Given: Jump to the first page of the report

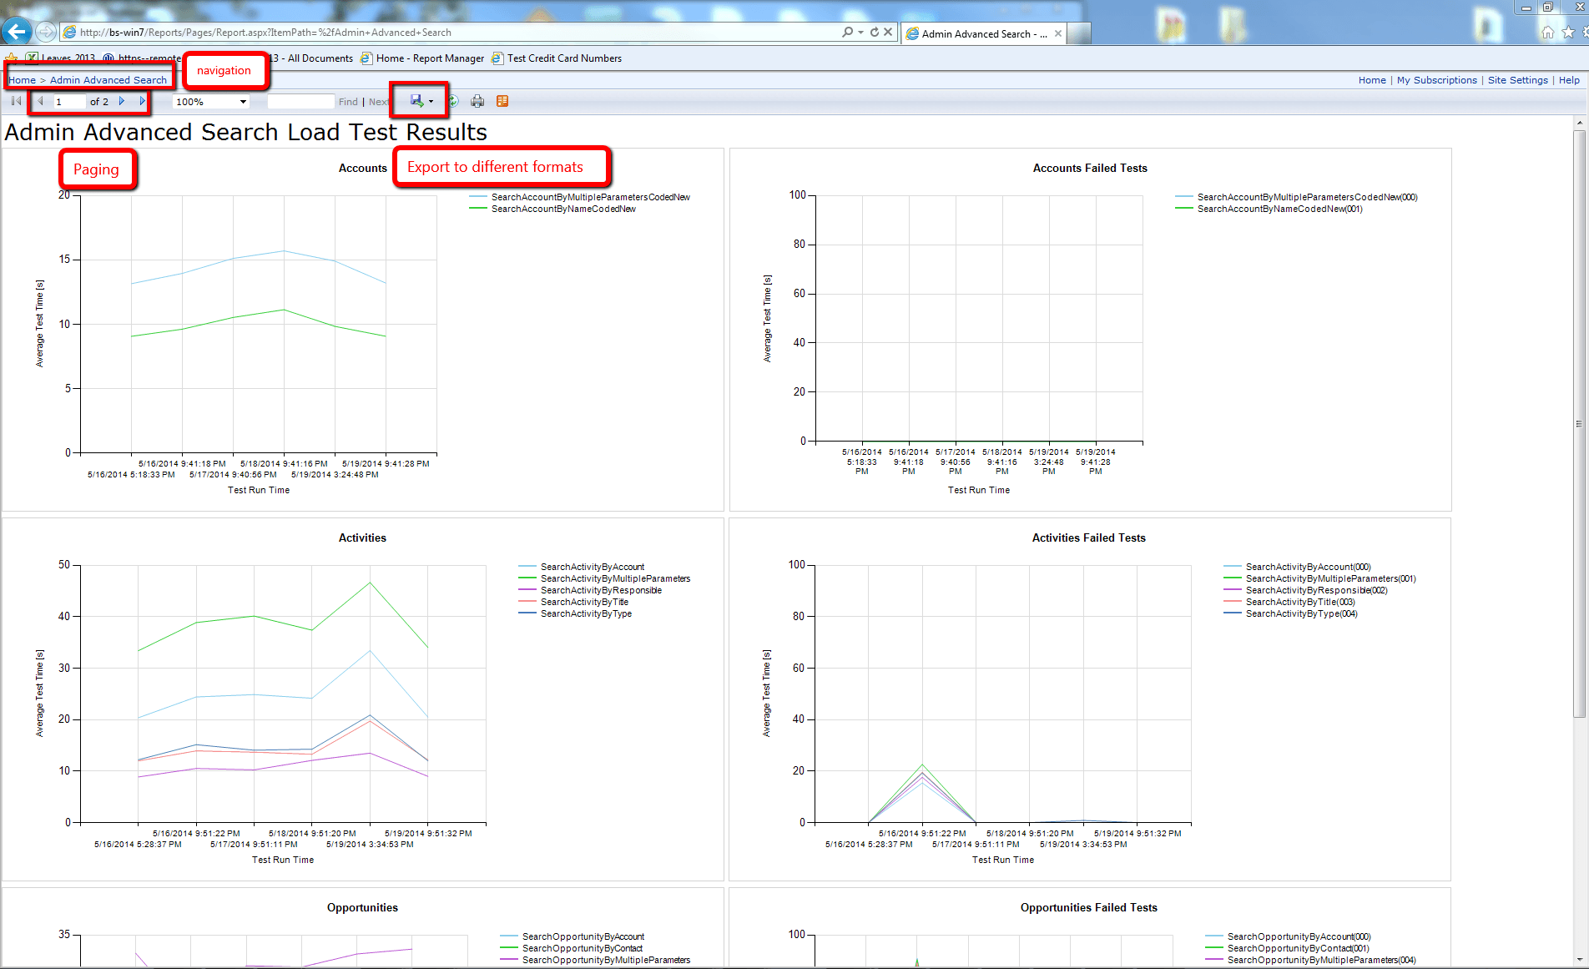Looking at the screenshot, I should (x=14, y=100).
